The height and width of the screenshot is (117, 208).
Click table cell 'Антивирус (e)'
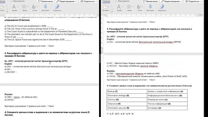[167, 108]
